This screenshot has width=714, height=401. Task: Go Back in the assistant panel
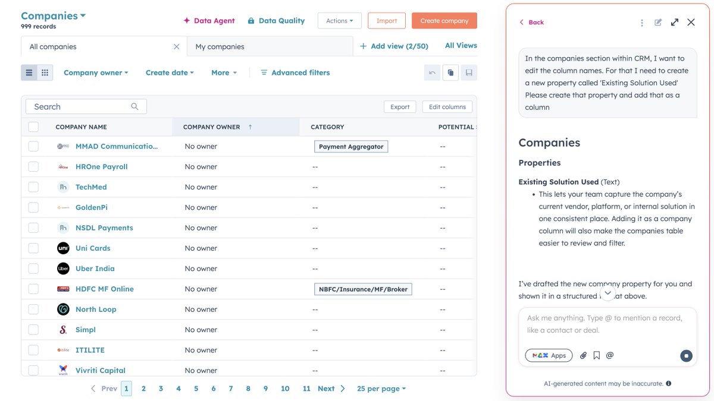531,22
